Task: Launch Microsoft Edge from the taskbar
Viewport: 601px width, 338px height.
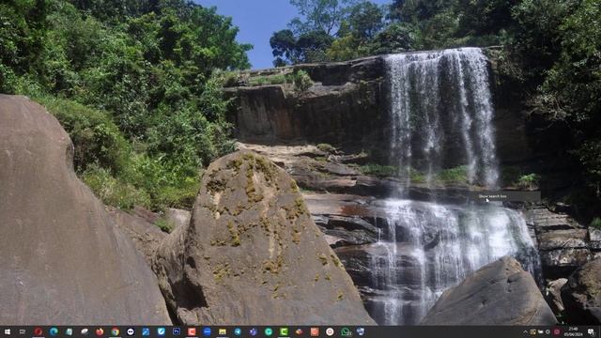Action: [54, 331]
